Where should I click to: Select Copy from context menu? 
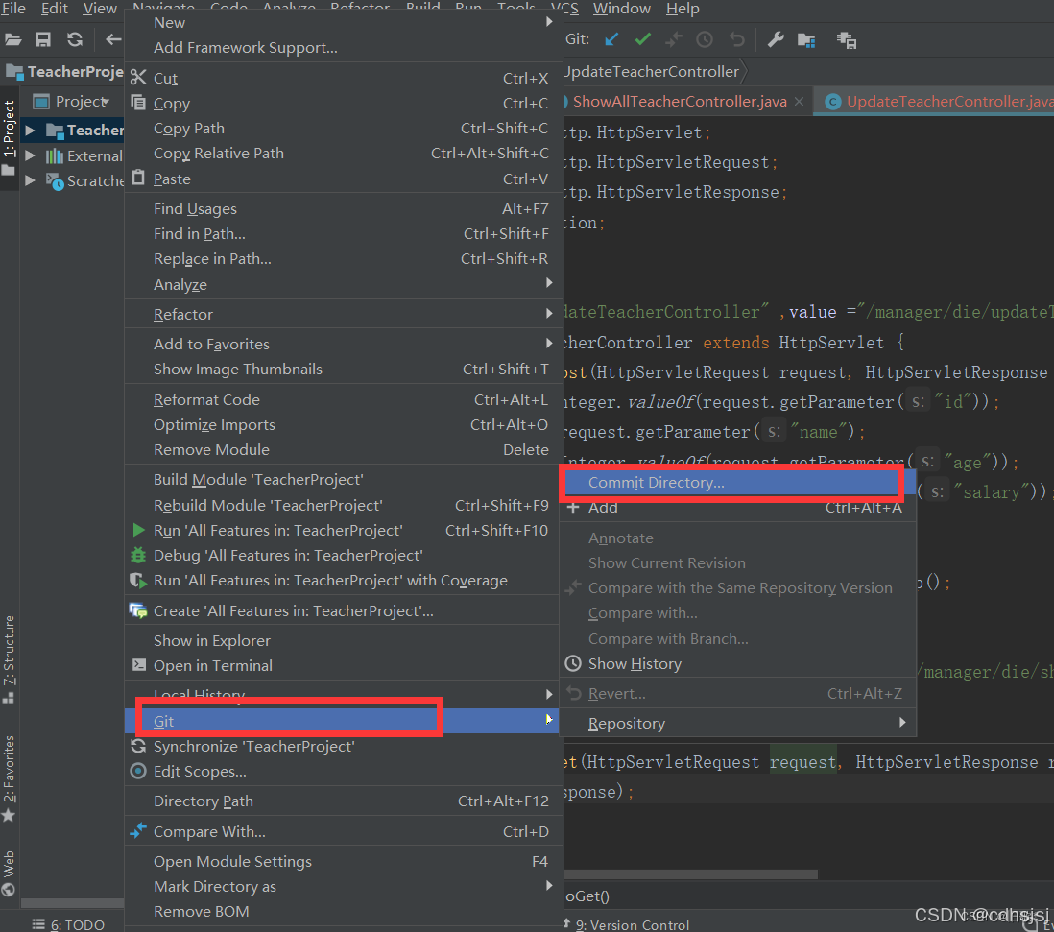click(343, 104)
